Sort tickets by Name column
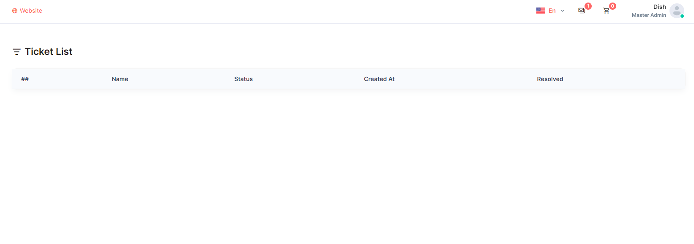Image resolution: width=694 pixels, height=244 pixels. (x=120, y=79)
